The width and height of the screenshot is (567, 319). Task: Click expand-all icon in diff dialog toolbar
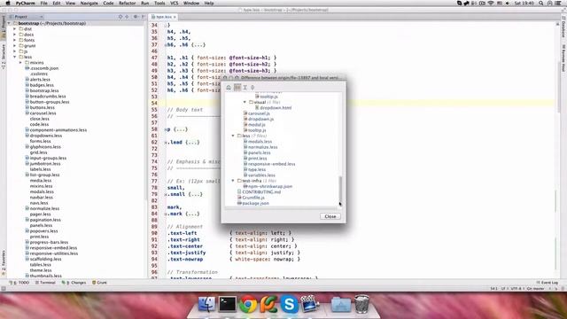(x=245, y=87)
